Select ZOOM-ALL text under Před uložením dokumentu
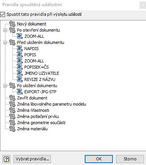Image resolution: width=146 pixels, height=165 pixels. tap(34, 61)
